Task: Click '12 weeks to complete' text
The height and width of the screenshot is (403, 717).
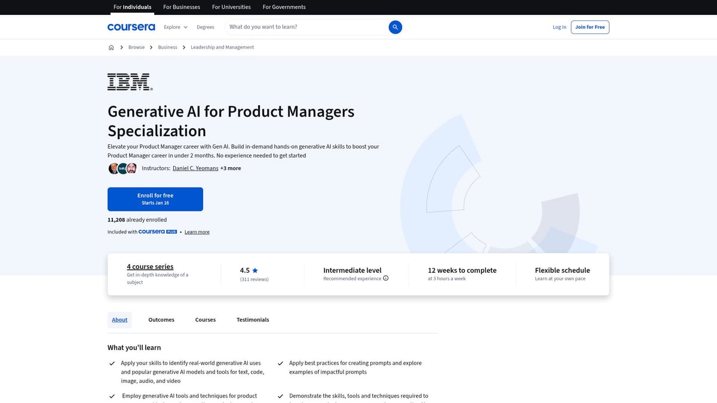Action: pos(462,270)
